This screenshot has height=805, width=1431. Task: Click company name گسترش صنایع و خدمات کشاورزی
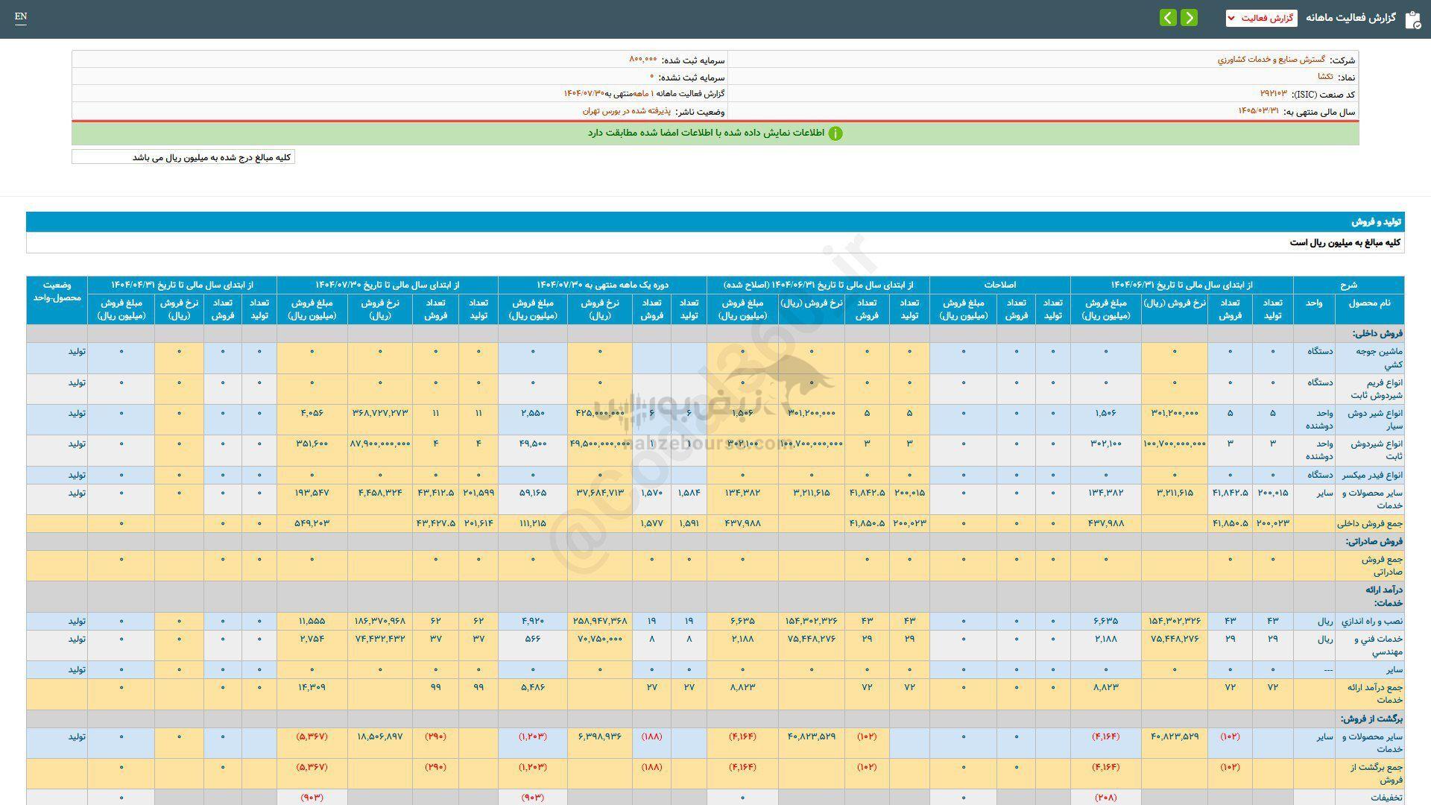(x=1271, y=60)
